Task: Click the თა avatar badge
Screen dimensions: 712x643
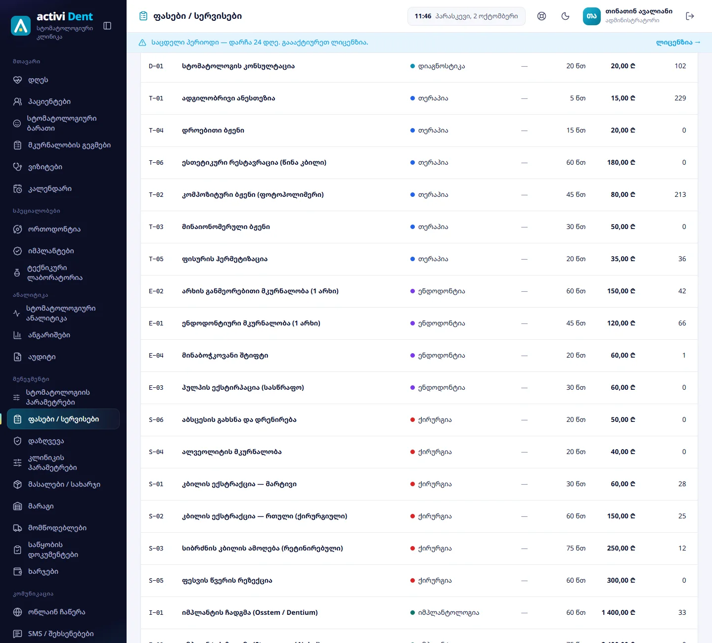Action: [x=592, y=16]
